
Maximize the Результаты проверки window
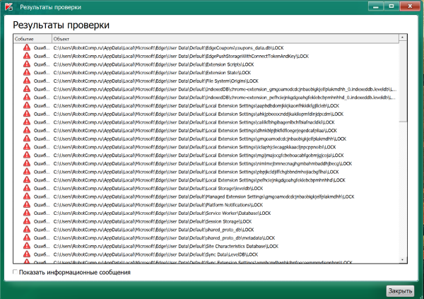(x=391, y=6)
